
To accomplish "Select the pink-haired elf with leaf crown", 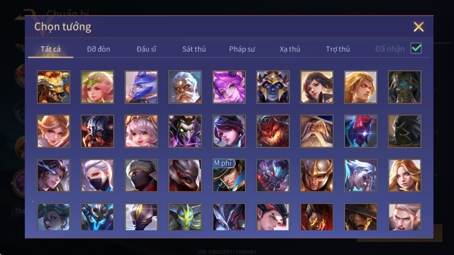I will pos(97,87).
